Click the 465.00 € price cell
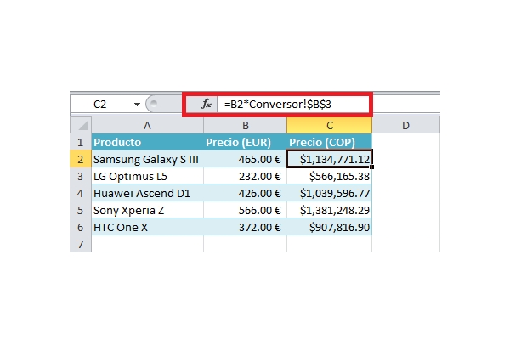This screenshot has height=340, width=510. pos(246,159)
